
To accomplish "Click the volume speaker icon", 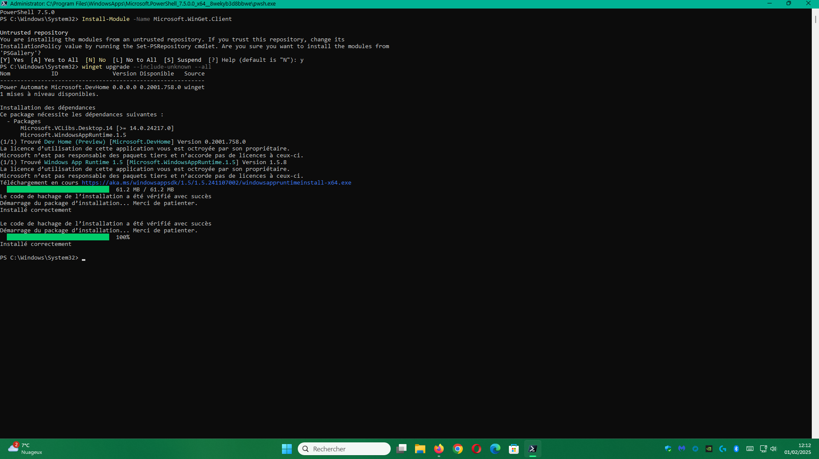I will 773,449.
